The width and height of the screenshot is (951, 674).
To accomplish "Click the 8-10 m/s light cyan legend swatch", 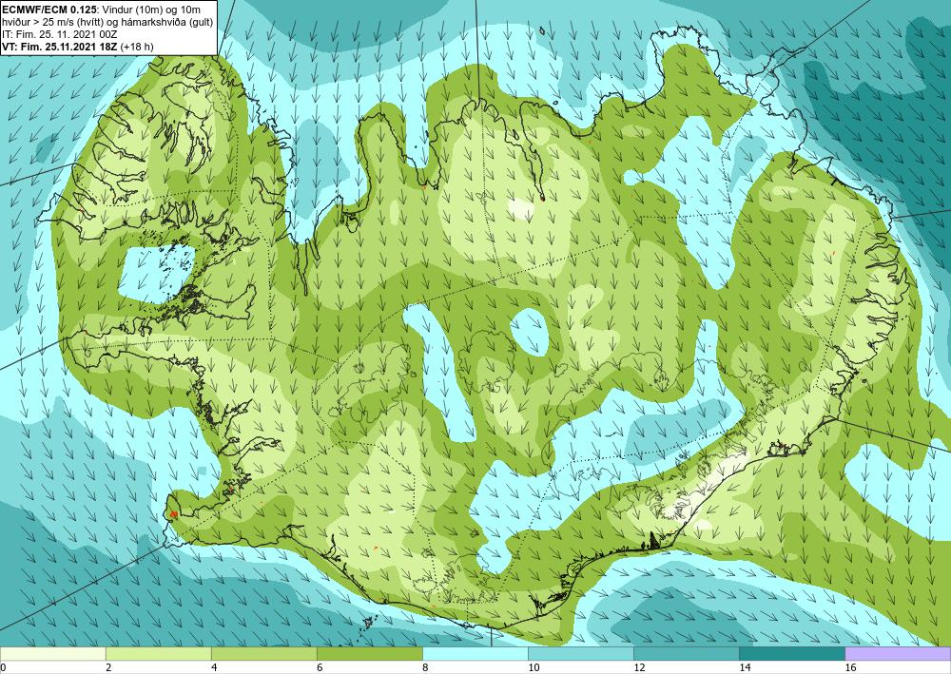I will pos(475,654).
